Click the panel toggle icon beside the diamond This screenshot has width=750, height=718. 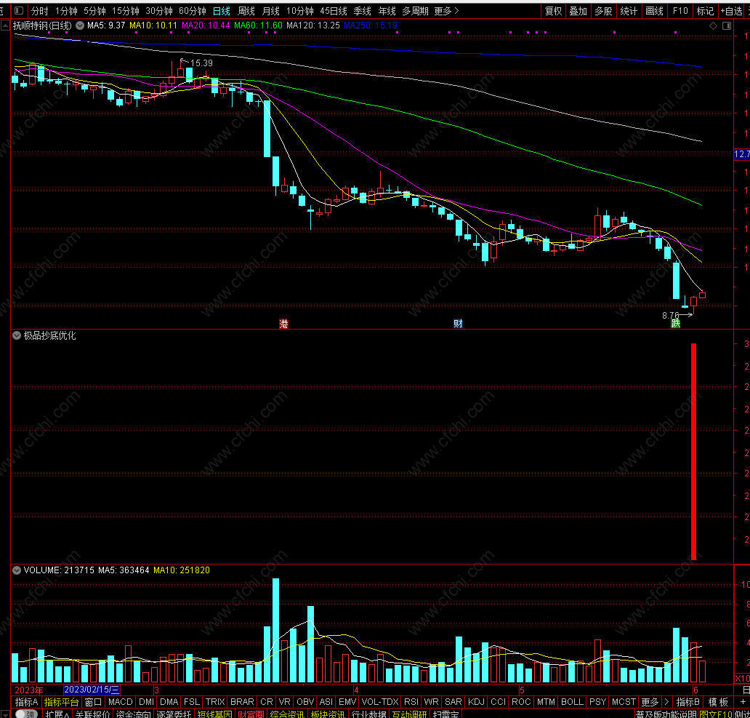727,26
